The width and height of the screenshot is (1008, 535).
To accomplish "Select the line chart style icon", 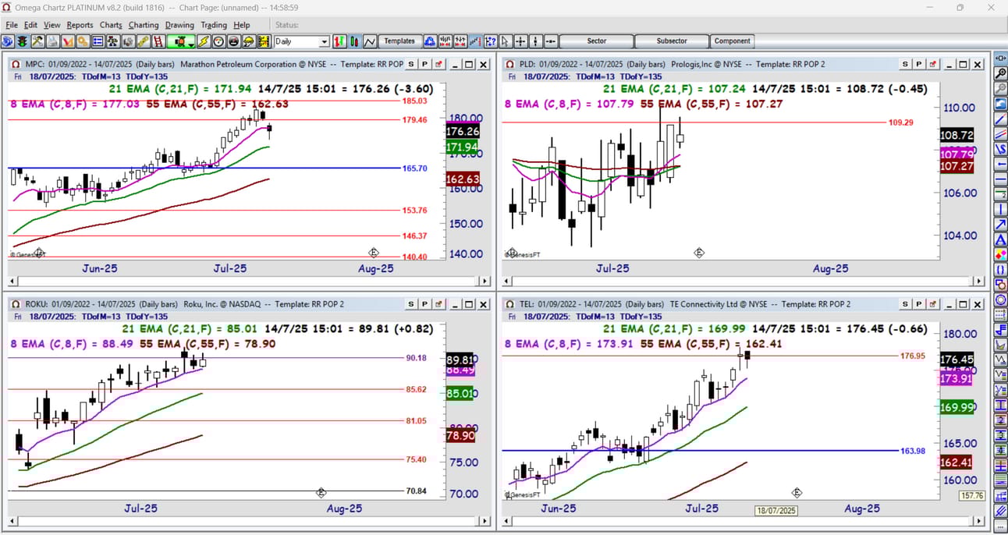I will click(x=370, y=41).
